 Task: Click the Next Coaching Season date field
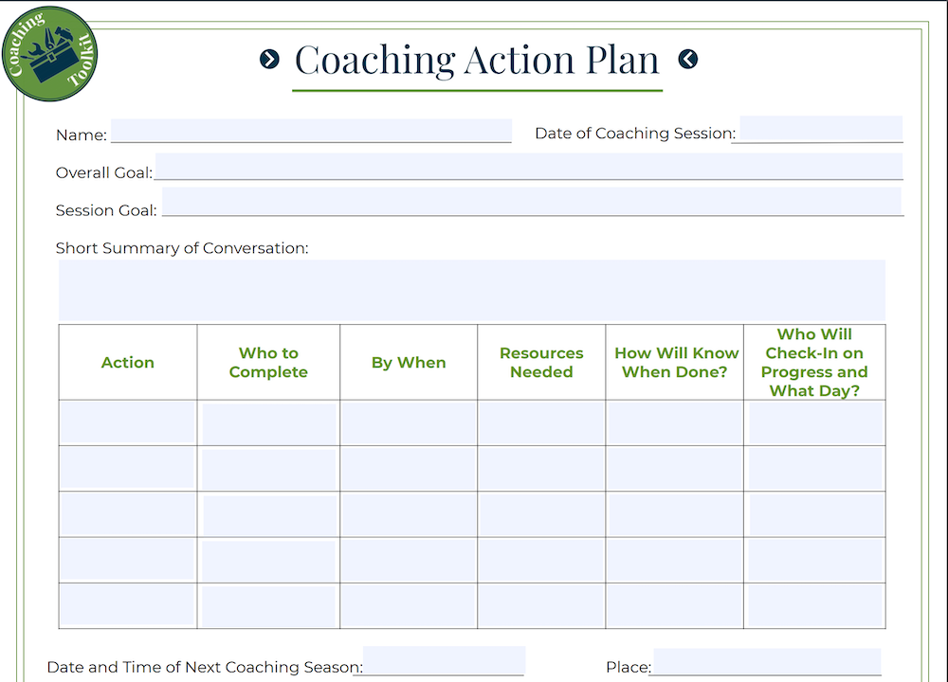(445, 660)
